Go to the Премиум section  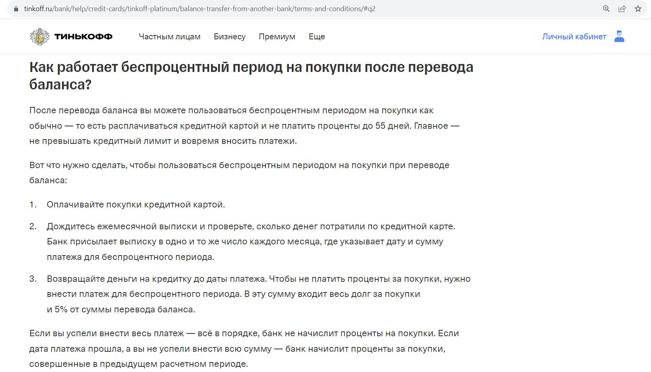tap(277, 37)
